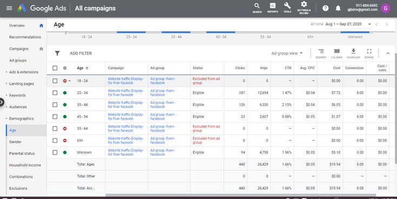
Task: Click home icon beside Campaigns
Action: point(41,49)
